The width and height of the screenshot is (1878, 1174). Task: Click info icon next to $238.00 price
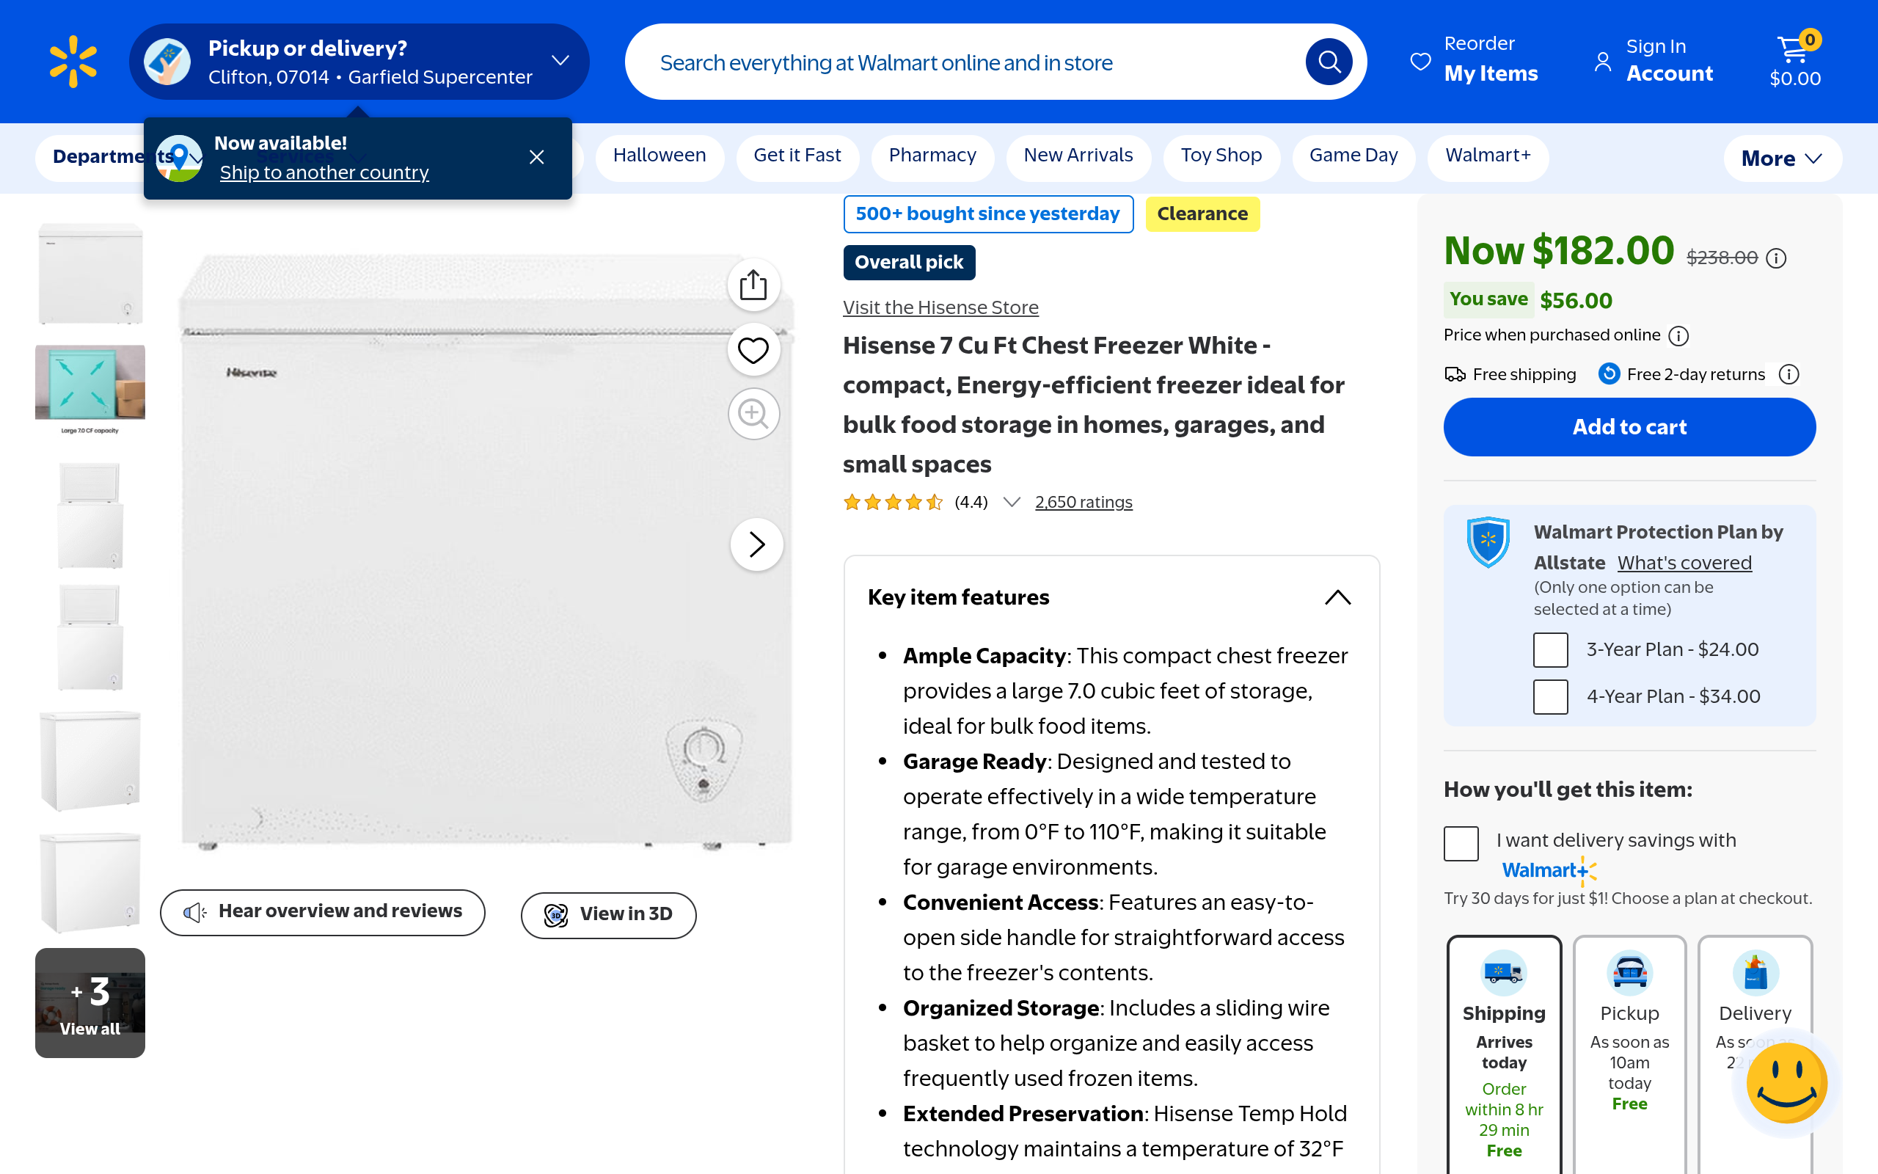coord(1776,258)
